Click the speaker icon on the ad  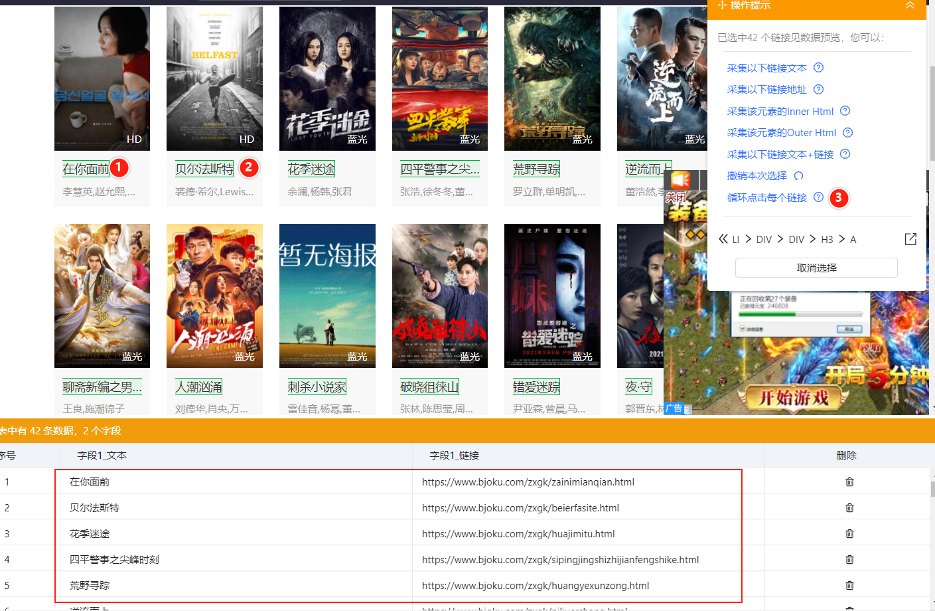[681, 180]
